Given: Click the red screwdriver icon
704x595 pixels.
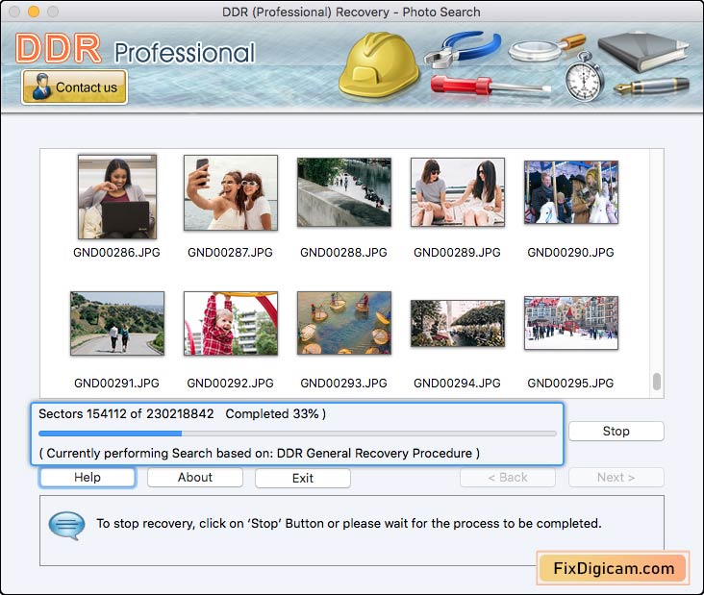Looking at the screenshot, I should click(x=490, y=86).
